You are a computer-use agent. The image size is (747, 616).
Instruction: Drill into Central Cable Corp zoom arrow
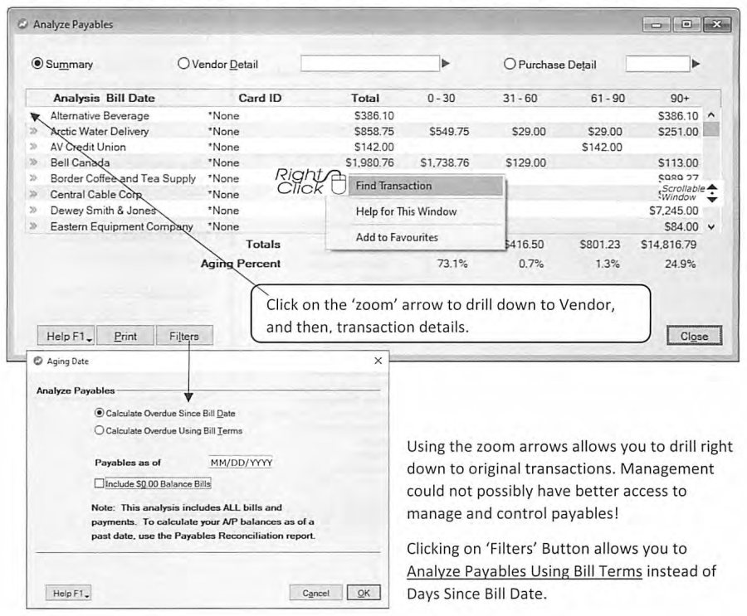pyautogui.click(x=33, y=194)
